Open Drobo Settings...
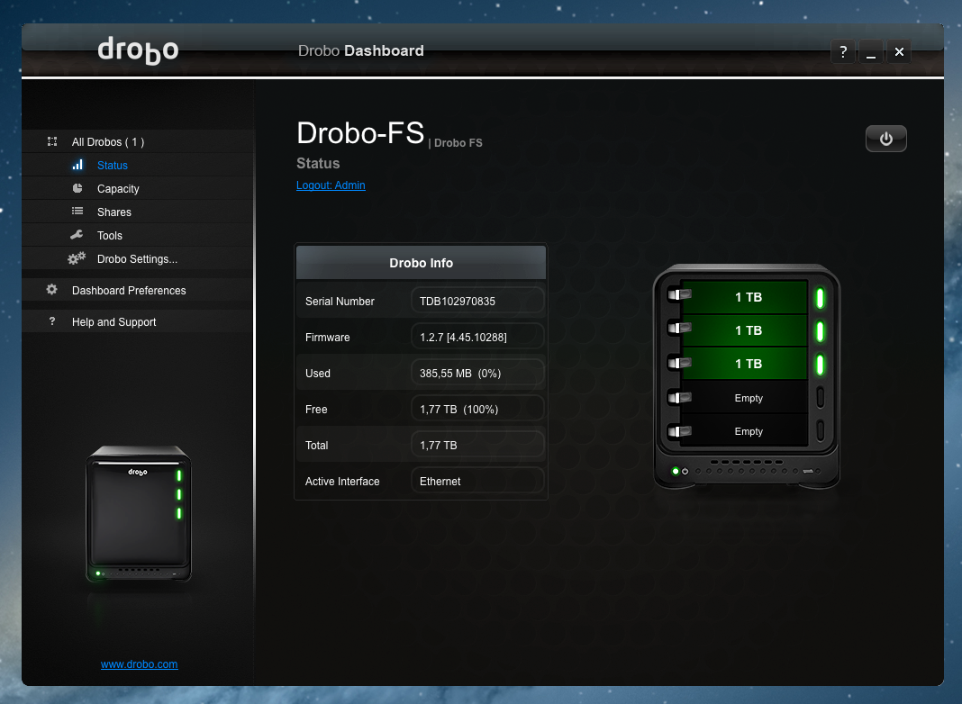 pyautogui.click(x=138, y=258)
